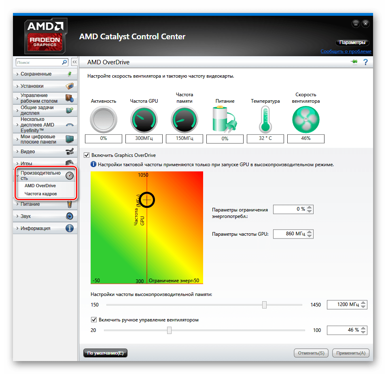Click the info icon beside clock settings note

(93, 164)
